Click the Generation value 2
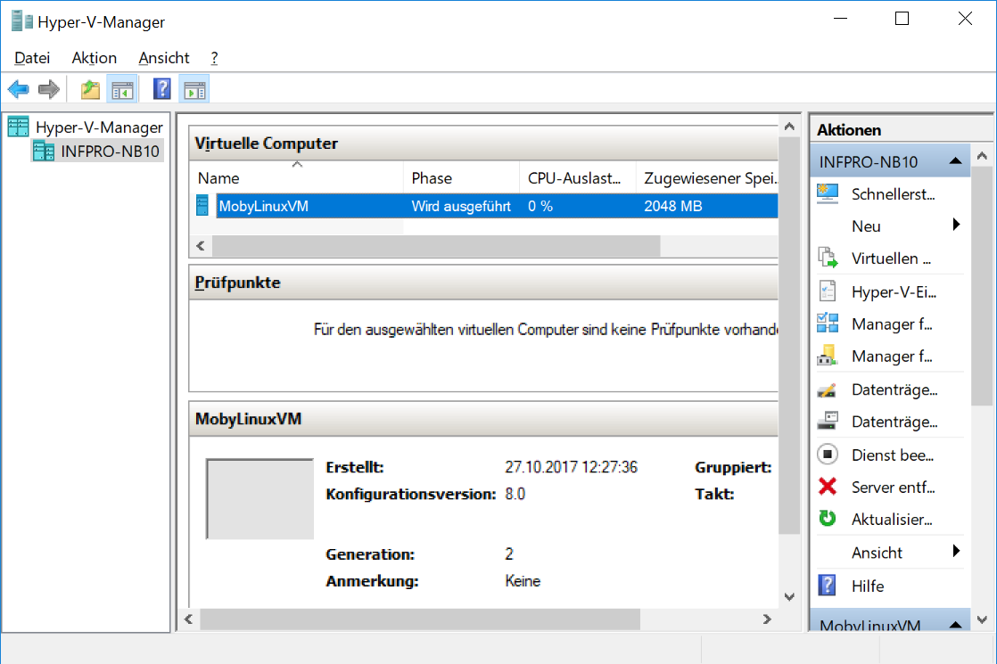The image size is (997, 664). [x=509, y=554]
